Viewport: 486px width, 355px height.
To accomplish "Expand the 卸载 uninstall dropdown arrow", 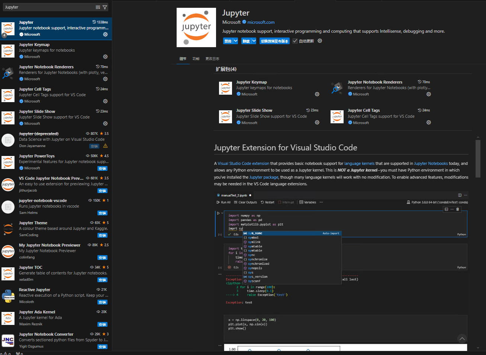I will tap(254, 41).
